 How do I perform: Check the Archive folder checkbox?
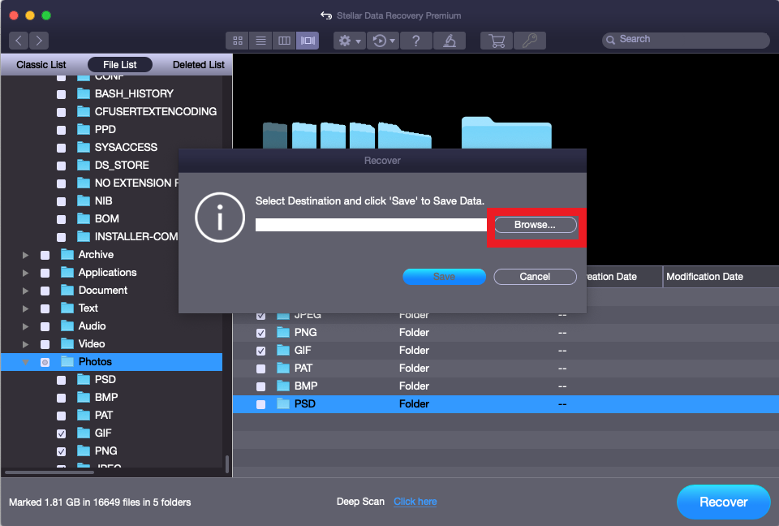[x=45, y=256]
